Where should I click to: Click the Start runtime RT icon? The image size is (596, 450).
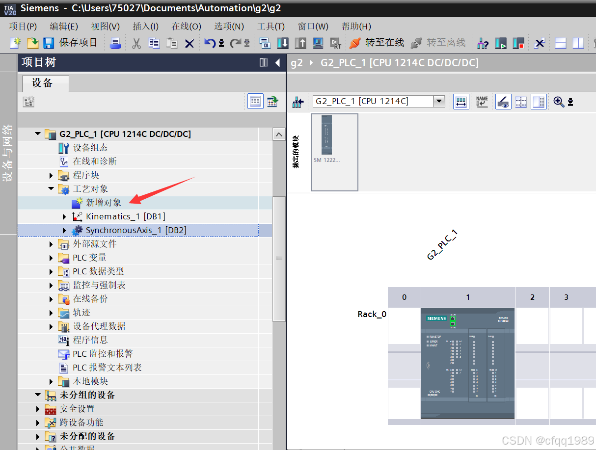pyautogui.click(x=336, y=43)
